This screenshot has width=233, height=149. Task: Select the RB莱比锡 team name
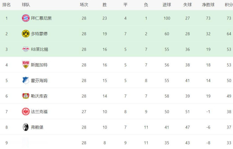coord(39,49)
